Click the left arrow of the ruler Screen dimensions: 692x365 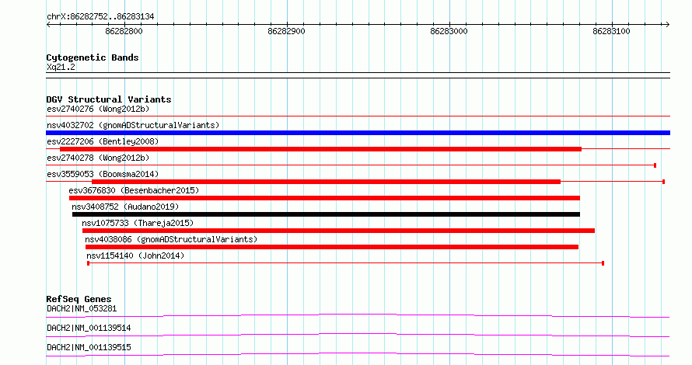click(x=48, y=25)
